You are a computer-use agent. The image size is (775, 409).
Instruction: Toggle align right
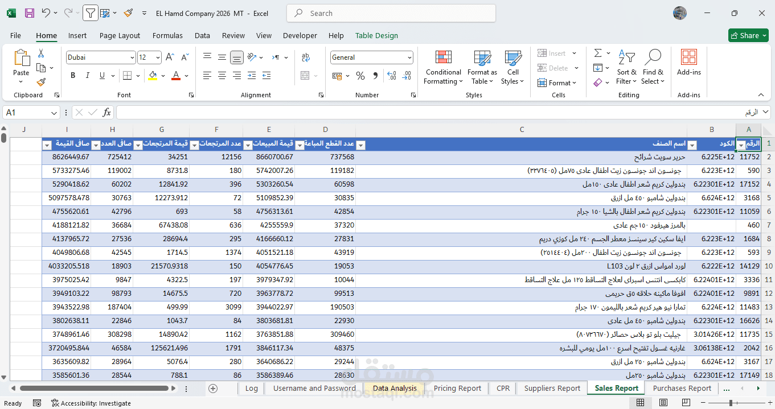pos(237,76)
